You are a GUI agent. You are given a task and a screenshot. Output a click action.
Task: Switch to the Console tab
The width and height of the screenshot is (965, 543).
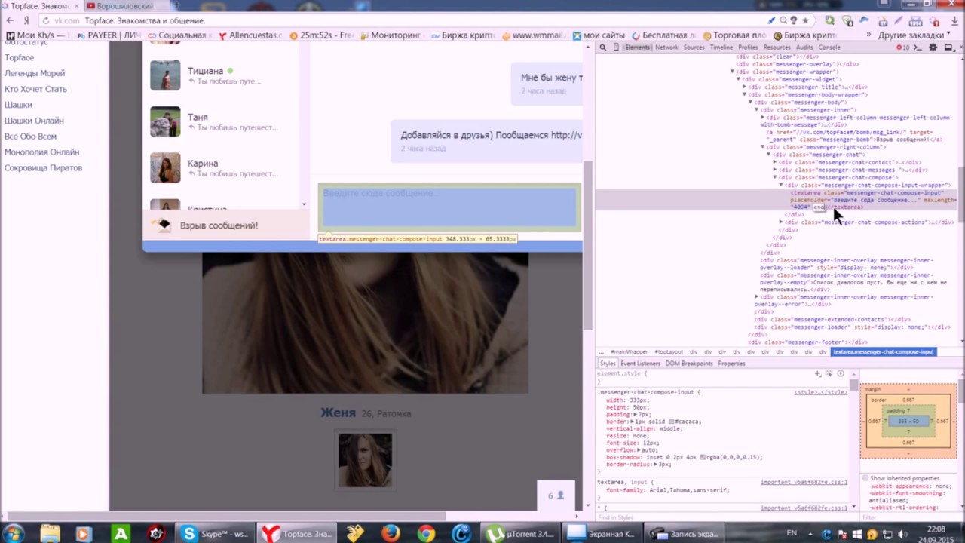point(829,48)
